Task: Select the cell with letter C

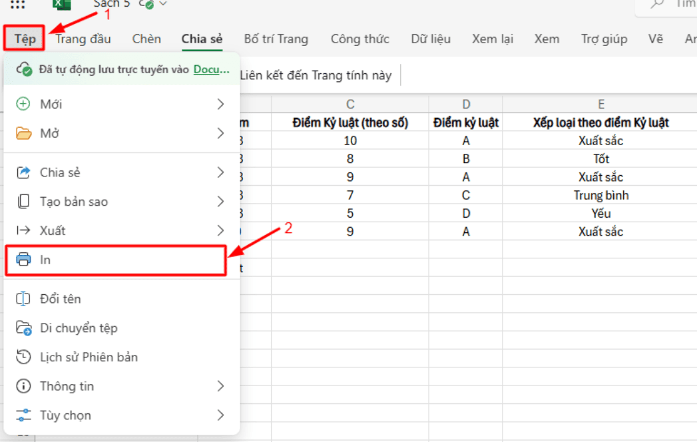Action: point(466,195)
